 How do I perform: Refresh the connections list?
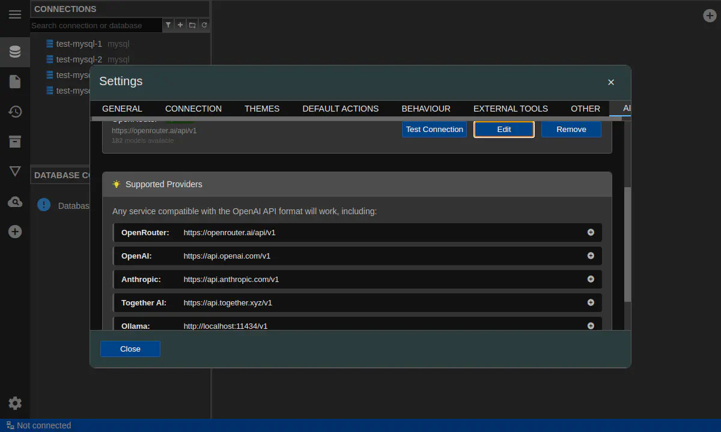click(x=204, y=25)
